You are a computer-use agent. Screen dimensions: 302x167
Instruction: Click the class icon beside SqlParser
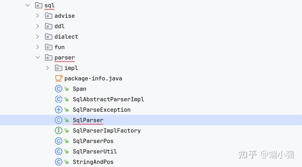tap(59, 120)
